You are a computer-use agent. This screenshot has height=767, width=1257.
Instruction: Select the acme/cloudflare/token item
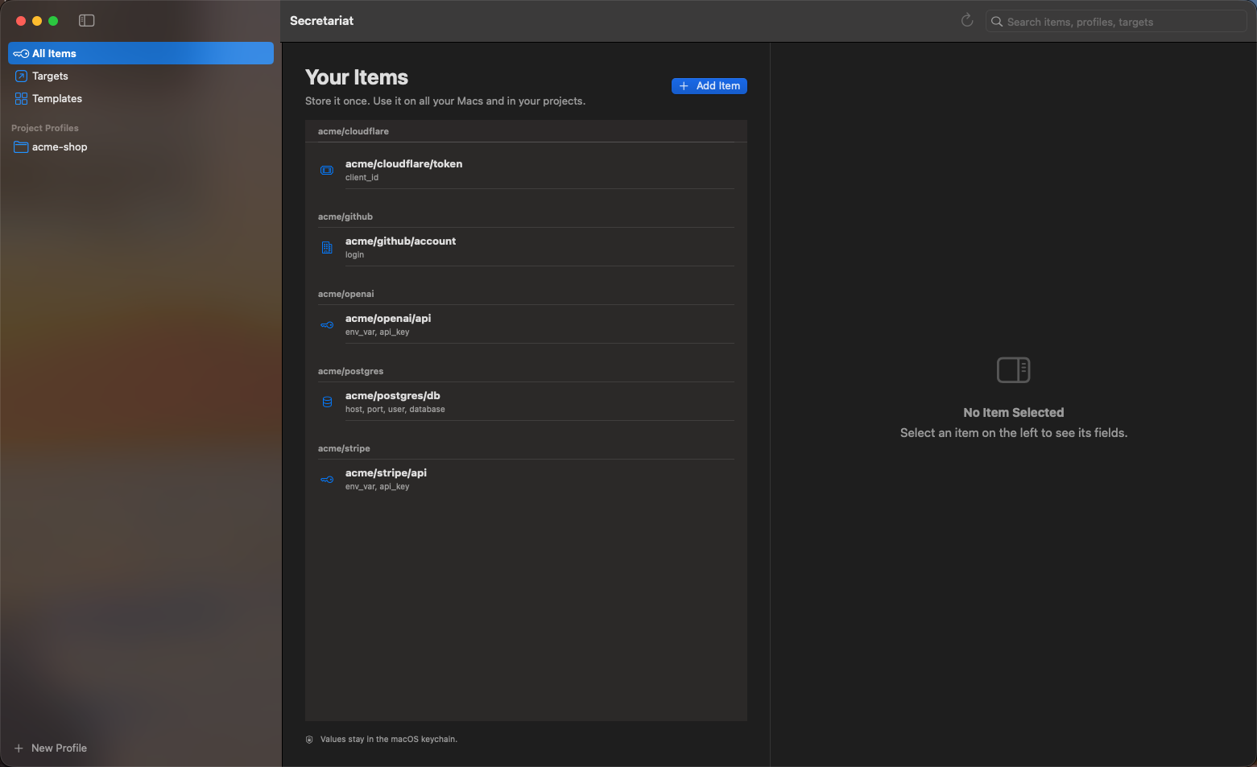526,171
